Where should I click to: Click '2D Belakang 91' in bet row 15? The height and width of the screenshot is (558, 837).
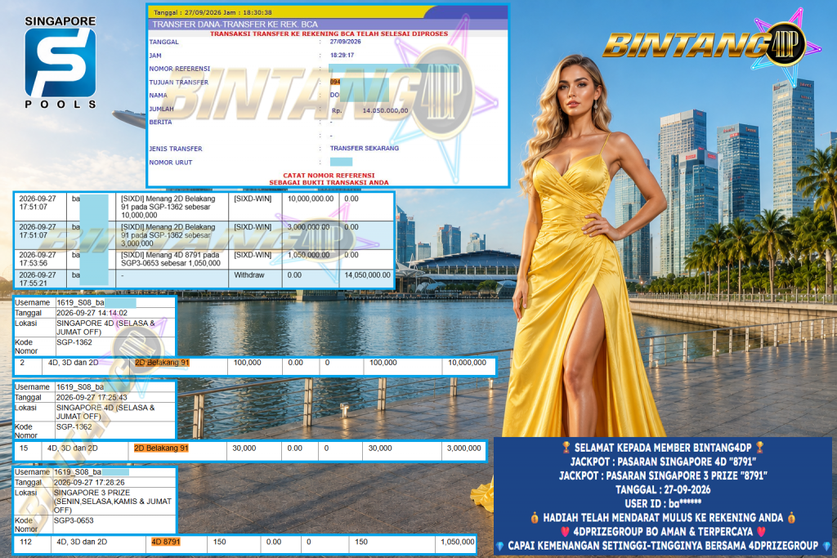coord(161,448)
